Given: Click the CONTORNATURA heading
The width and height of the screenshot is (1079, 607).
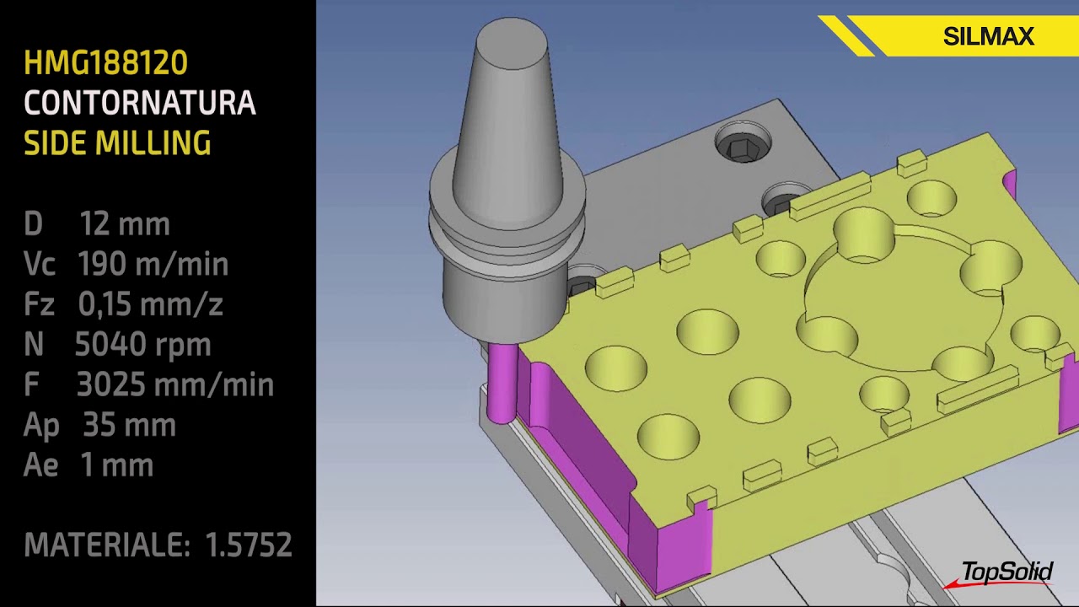Looking at the screenshot, I should click(x=140, y=103).
